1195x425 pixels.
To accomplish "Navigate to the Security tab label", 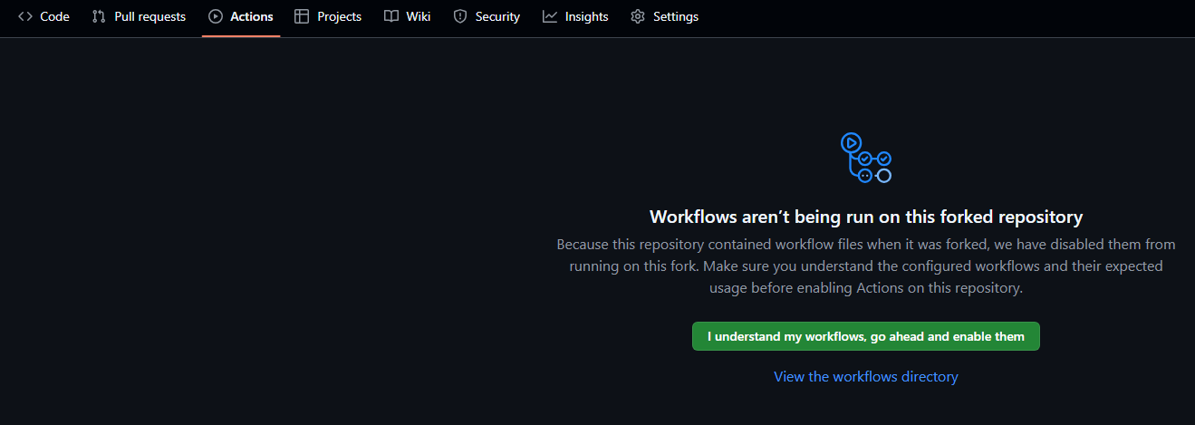I will [x=497, y=16].
